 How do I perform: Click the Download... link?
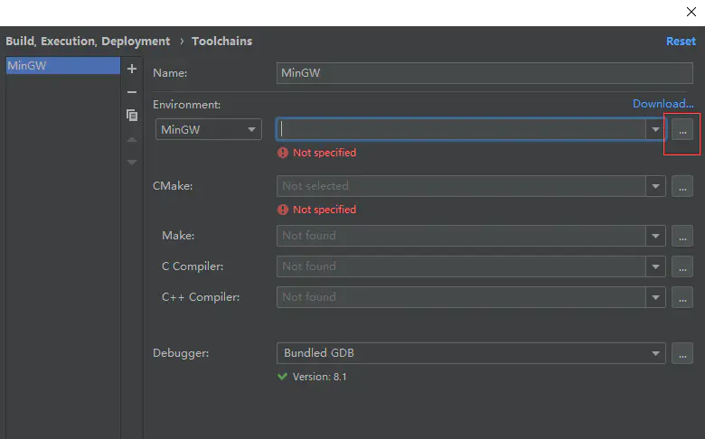[x=663, y=104]
